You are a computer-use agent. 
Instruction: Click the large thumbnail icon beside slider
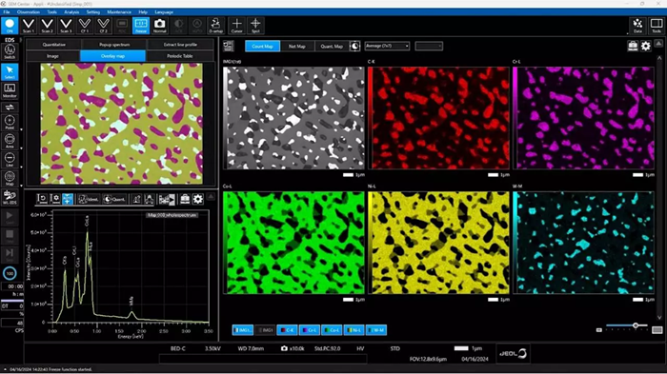pyautogui.click(x=657, y=330)
